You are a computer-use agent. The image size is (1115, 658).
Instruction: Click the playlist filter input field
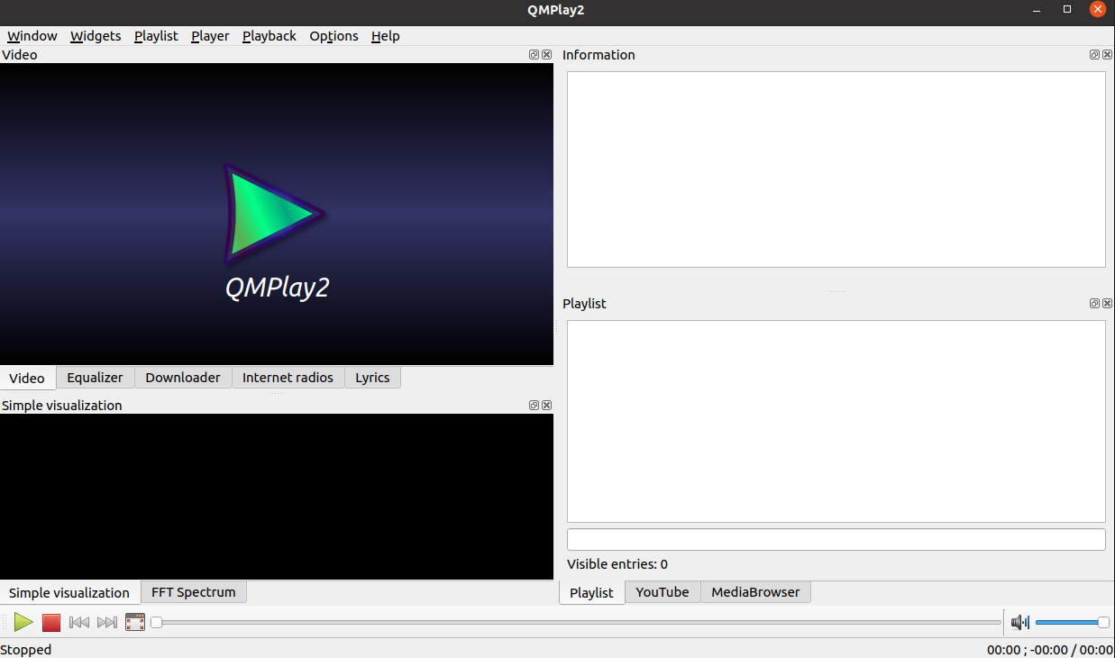click(x=836, y=540)
